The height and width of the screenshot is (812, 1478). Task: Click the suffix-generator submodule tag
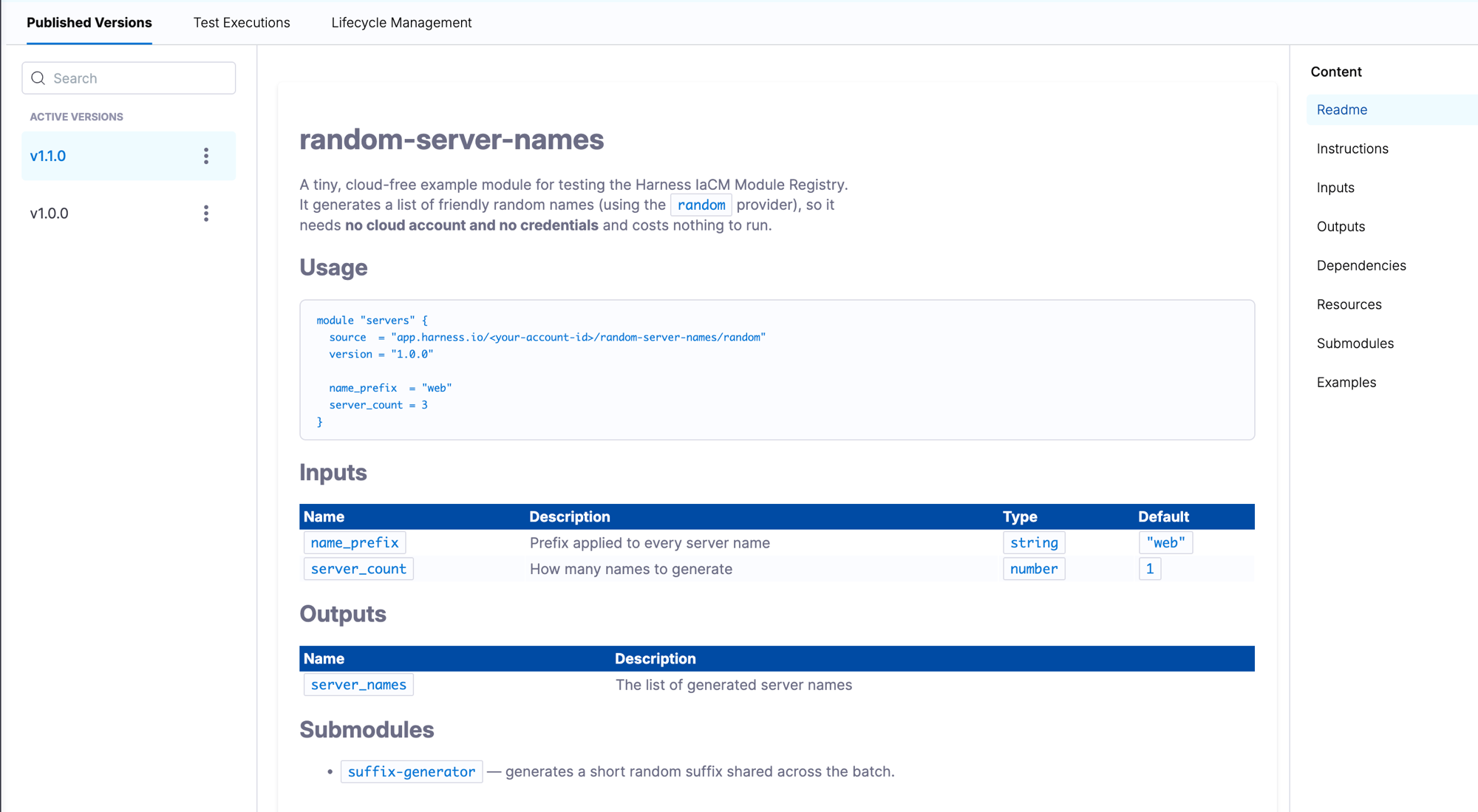click(412, 771)
